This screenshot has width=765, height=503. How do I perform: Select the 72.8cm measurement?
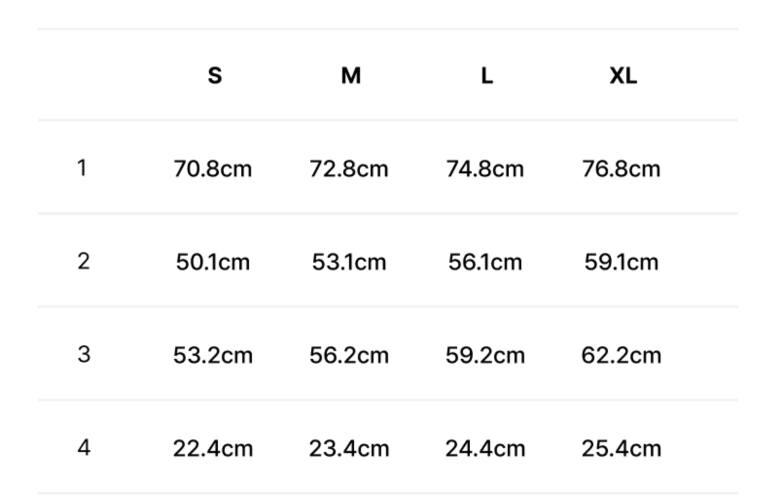[x=349, y=169]
